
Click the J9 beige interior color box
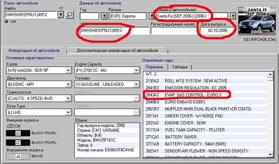(x=17, y=157)
